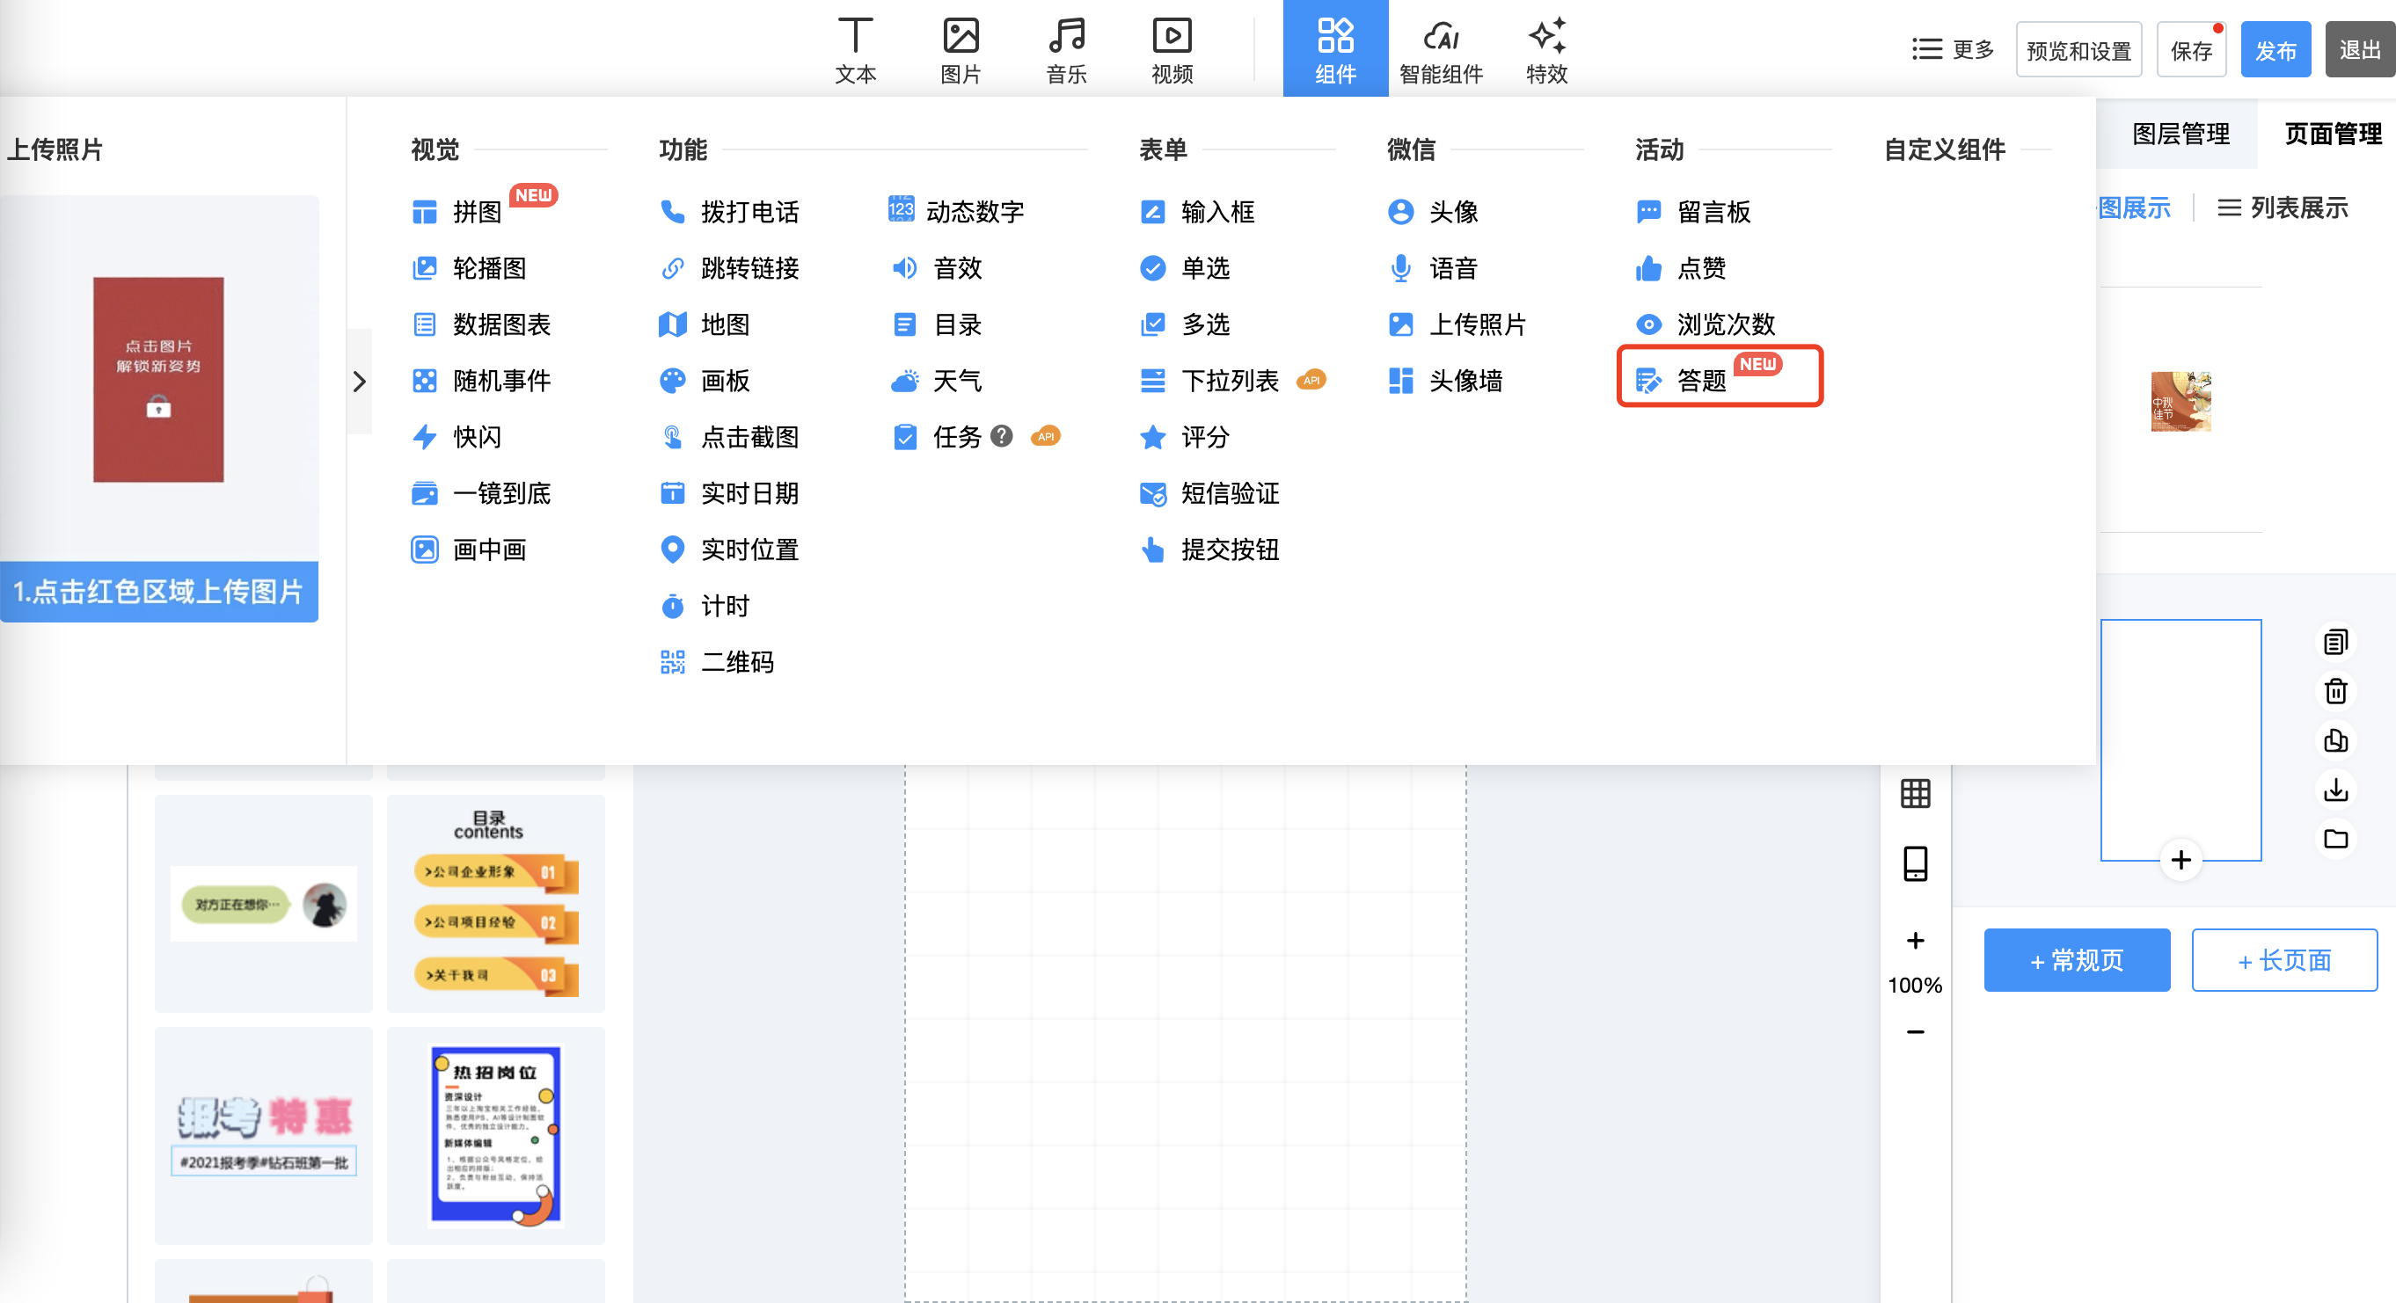
Task: Switch to mobile device preview icon
Action: coord(1915,864)
